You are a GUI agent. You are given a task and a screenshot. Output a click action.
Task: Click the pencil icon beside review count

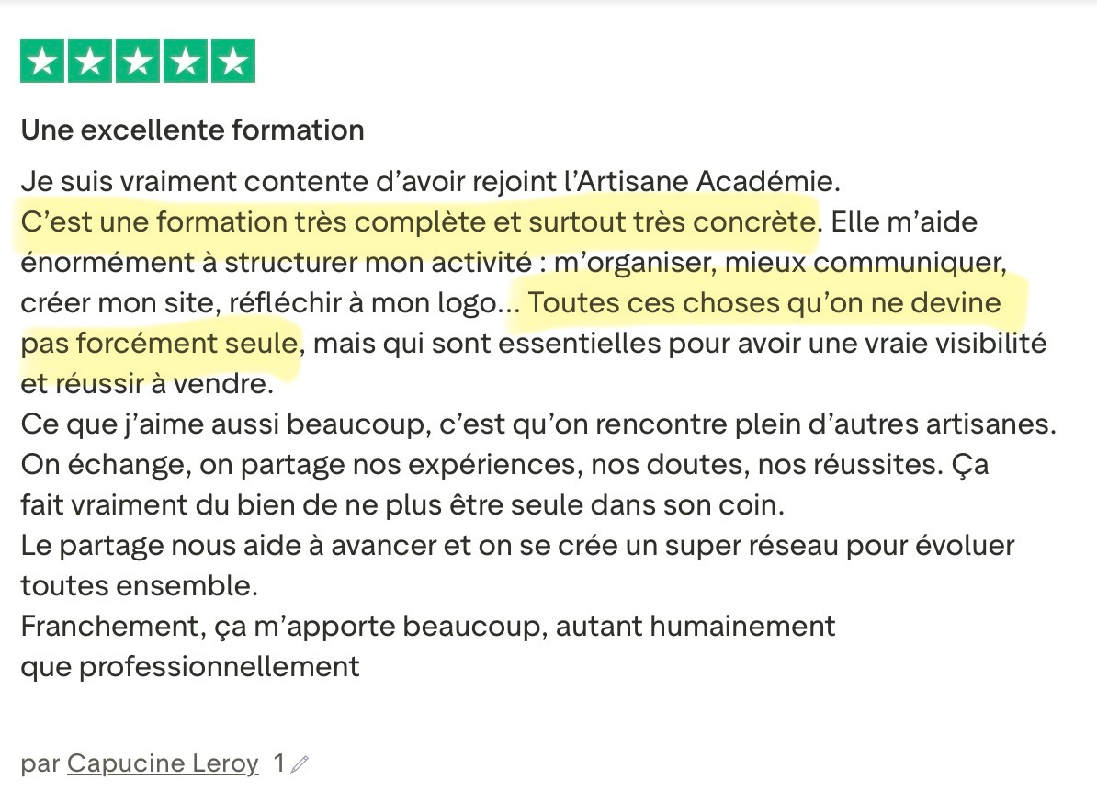(x=300, y=763)
